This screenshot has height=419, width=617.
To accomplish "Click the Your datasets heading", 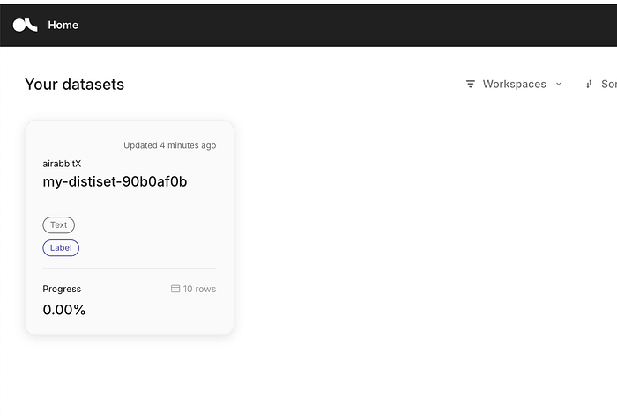I will (x=74, y=85).
